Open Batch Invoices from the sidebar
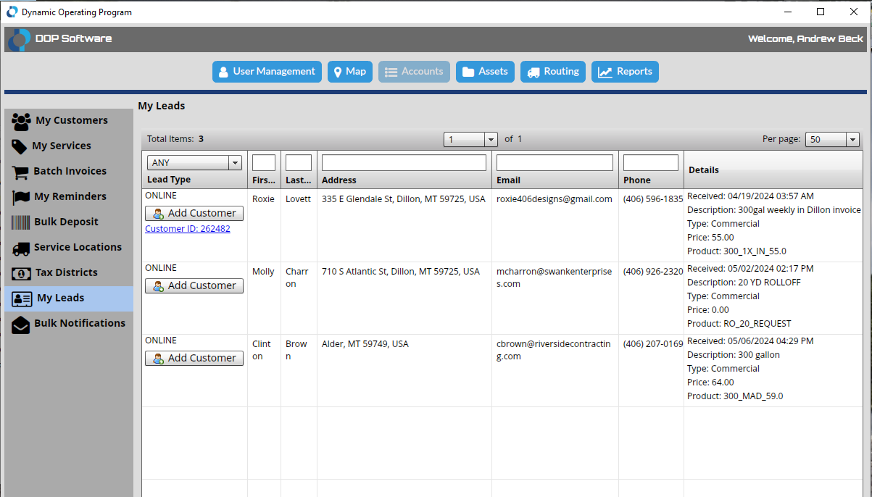 69,172
